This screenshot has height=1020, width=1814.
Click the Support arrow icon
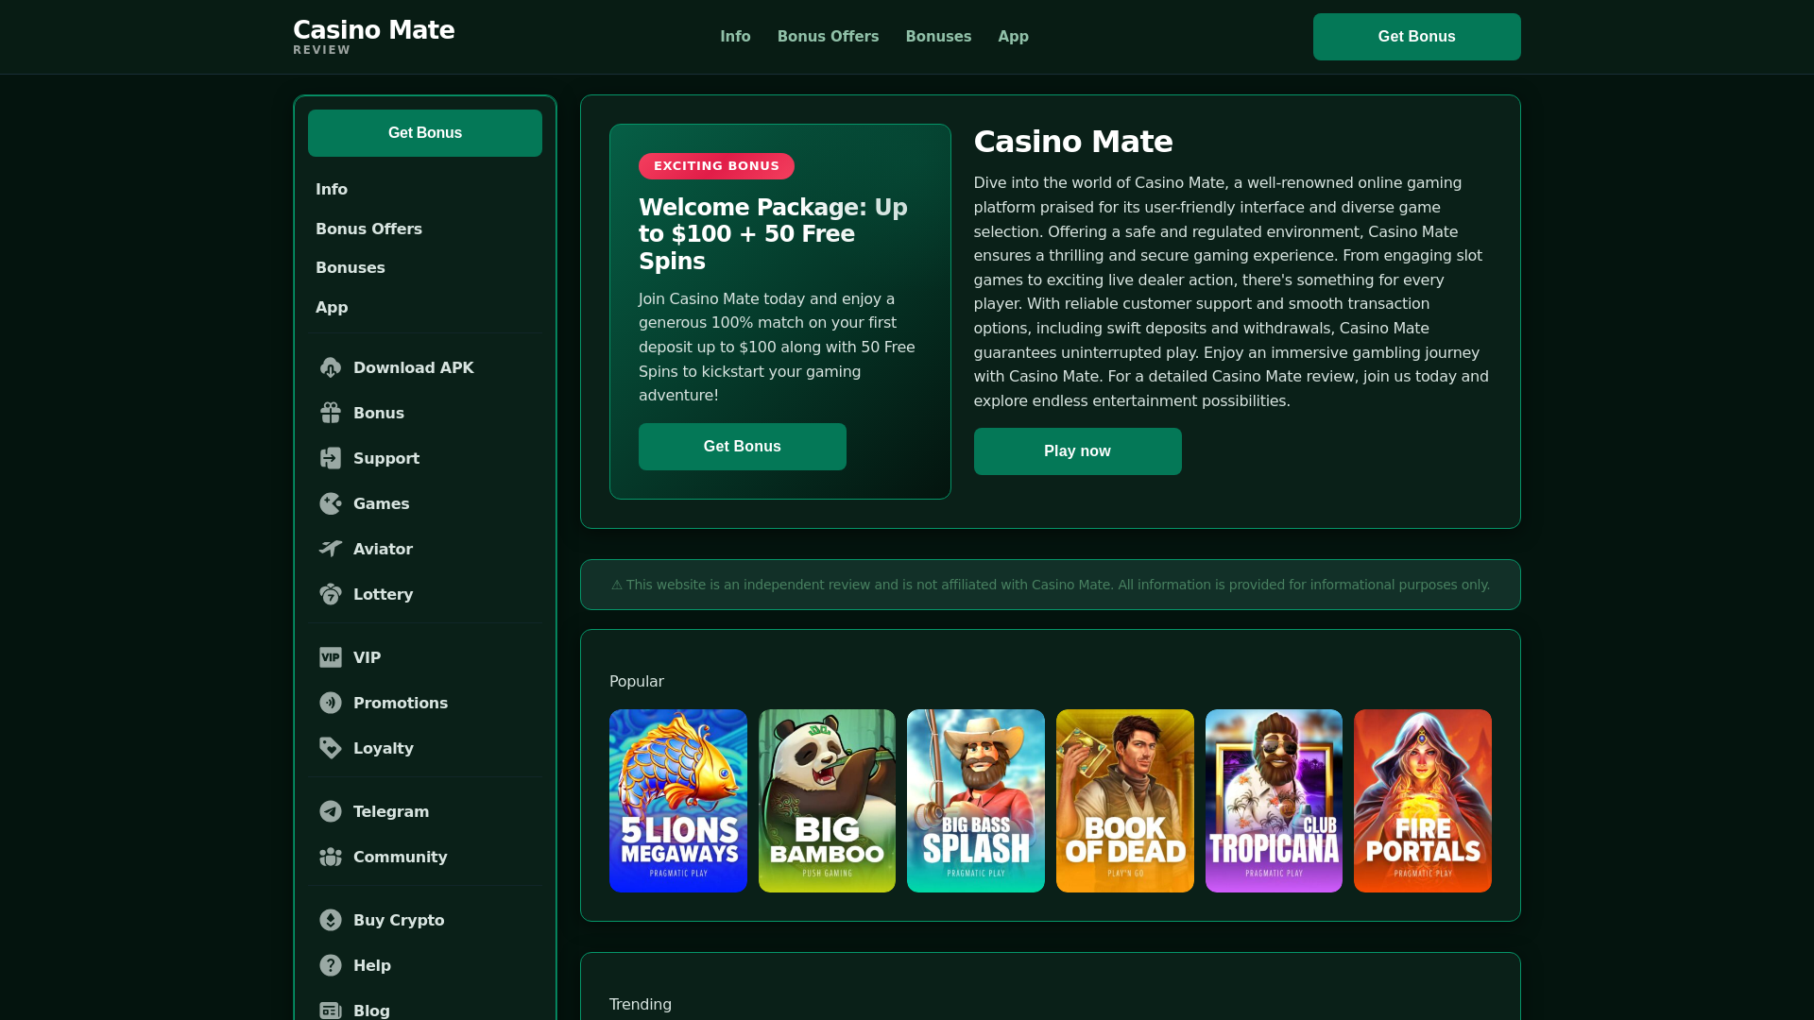(331, 458)
